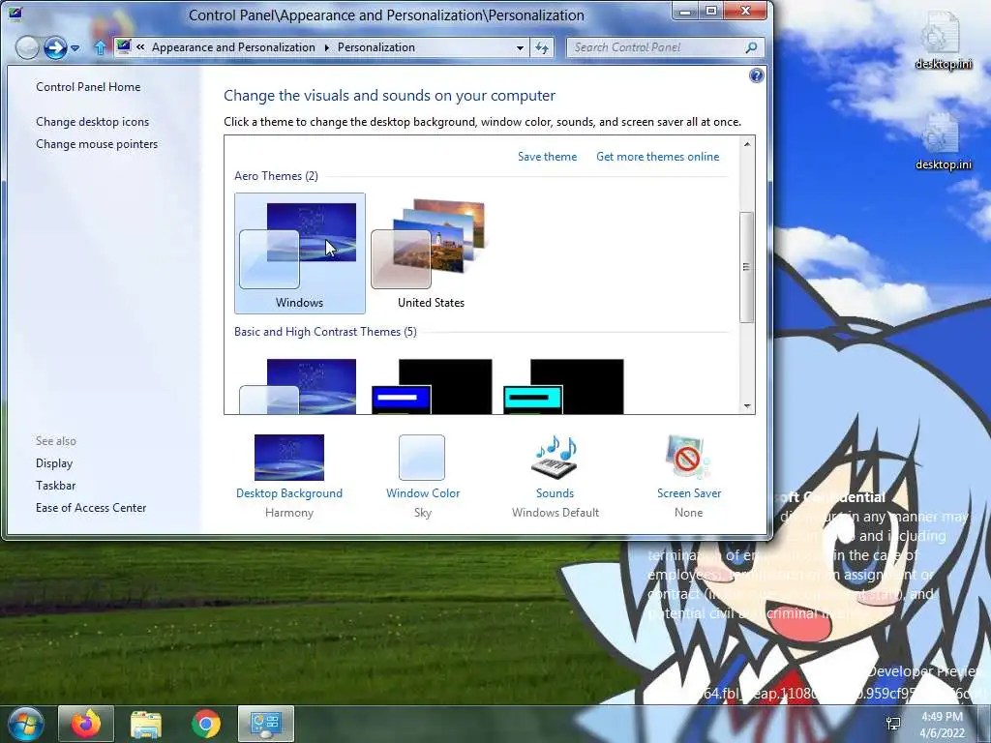Select the blue high contrast theme

(432, 387)
